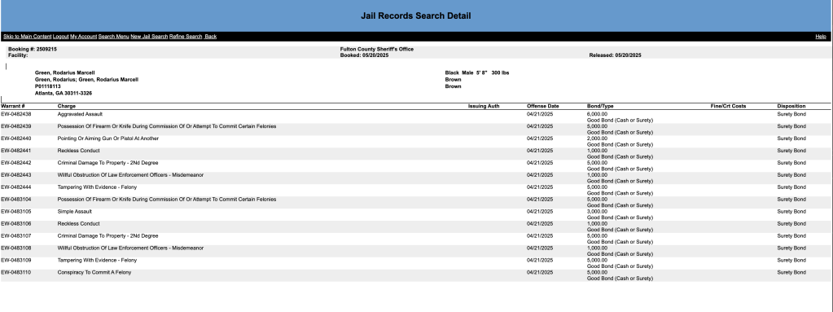Image resolution: width=833 pixels, height=312 pixels.
Task: Select Booked: 05/20/2025 text
Action: pos(364,55)
